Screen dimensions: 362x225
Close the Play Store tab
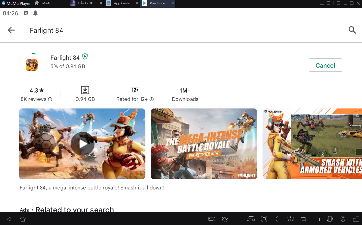pyautogui.click(x=173, y=3)
